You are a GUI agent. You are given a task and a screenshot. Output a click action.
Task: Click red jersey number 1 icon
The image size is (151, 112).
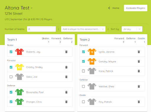tap(19, 52)
